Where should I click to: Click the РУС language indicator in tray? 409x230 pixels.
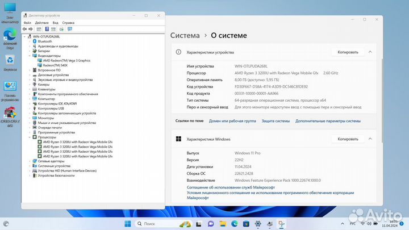(x=353, y=224)
